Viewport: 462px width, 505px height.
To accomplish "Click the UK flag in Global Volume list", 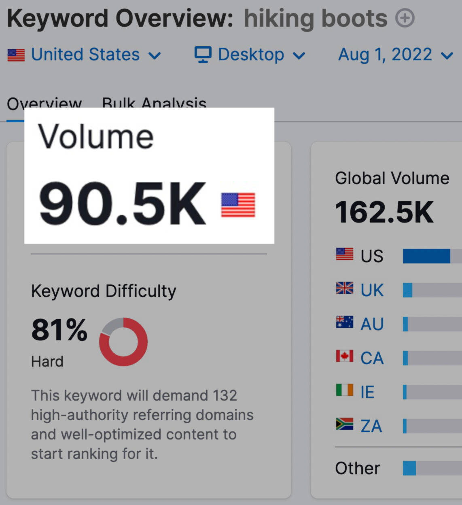I will pyautogui.click(x=344, y=288).
